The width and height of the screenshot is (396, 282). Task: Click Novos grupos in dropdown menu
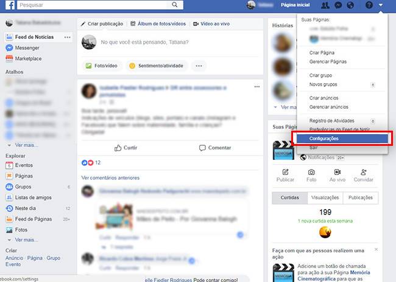pos(323,84)
